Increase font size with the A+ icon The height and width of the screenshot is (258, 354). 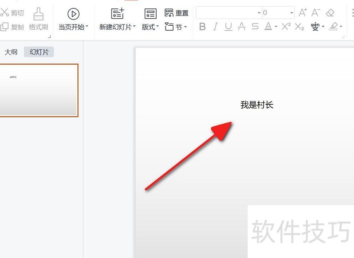tap(303, 12)
